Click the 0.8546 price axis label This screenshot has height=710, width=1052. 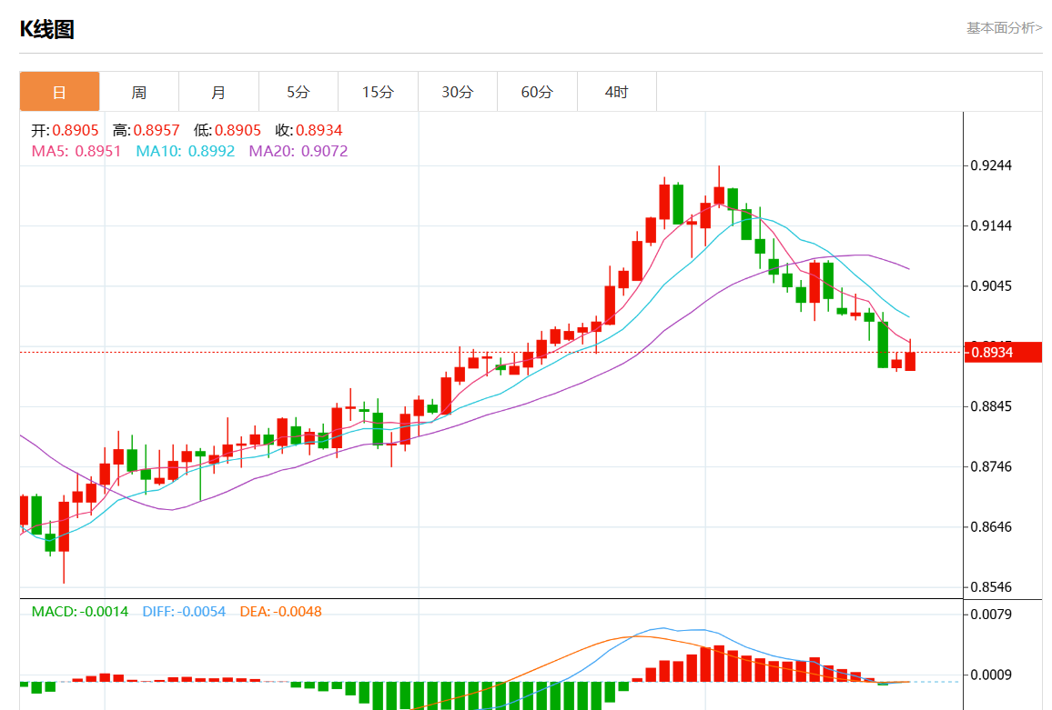991,587
